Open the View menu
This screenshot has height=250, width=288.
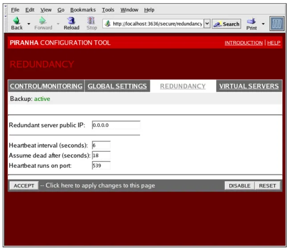46,10
